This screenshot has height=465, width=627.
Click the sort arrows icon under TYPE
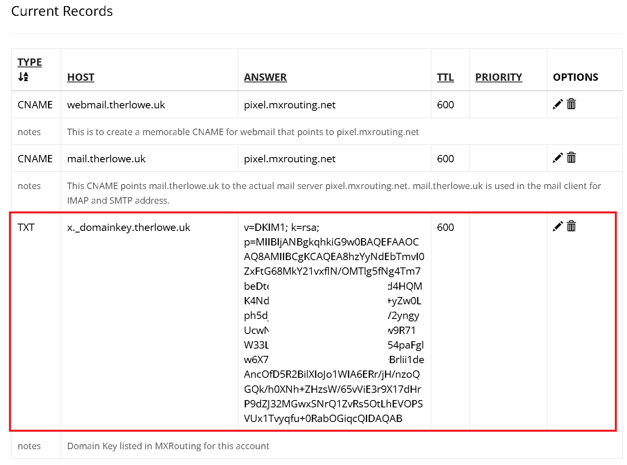(x=23, y=77)
